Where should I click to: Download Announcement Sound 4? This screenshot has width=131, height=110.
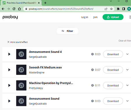pyautogui.click(x=113, y=54)
